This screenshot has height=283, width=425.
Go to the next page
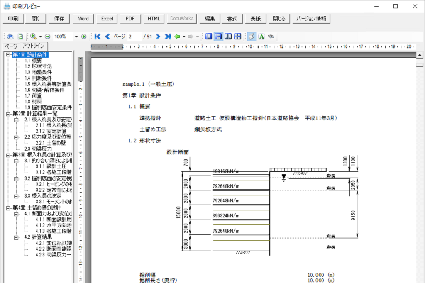tap(158, 37)
